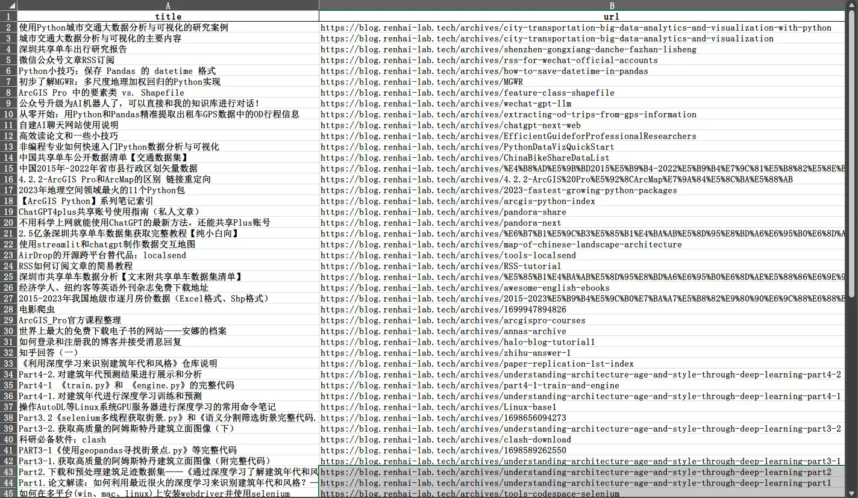Click the URL ending 'arcgis-python-index'
This screenshot has width=858, height=498.
coord(458,201)
